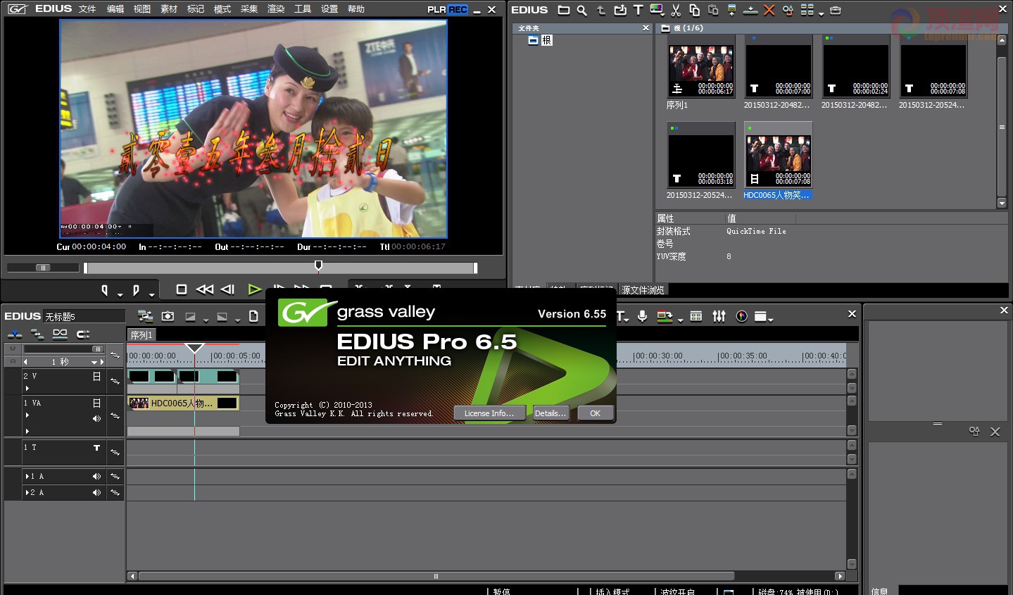Play the preview with green play button
The height and width of the screenshot is (595, 1013).
[255, 289]
